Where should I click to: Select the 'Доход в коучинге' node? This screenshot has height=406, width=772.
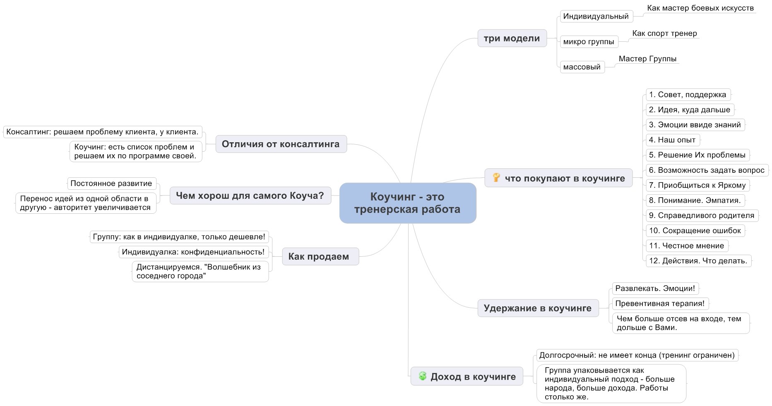467,376
